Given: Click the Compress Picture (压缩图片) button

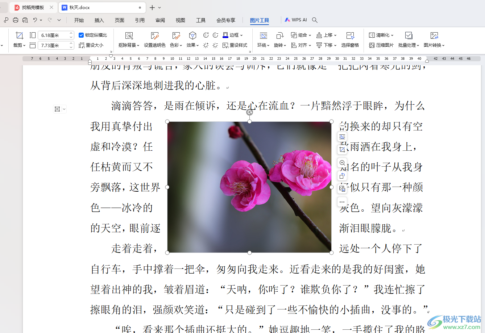Looking at the screenshot, I should coord(381,45).
